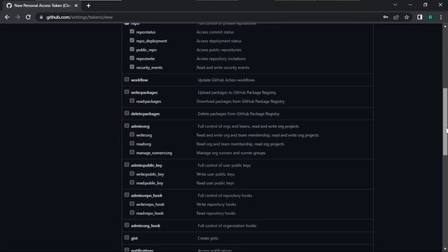Screen dimensions: 448x252
Task: Check the read:org checkbox
Action: click(132, 143)
